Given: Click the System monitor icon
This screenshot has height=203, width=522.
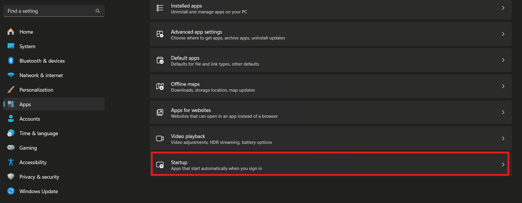Looking at the screenshot, I should [11, 46].
